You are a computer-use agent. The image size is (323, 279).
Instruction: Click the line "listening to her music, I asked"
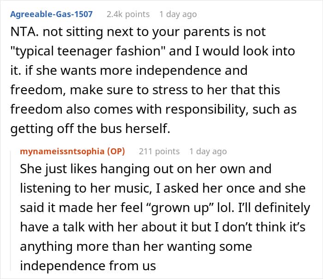(x=163, y=188)
